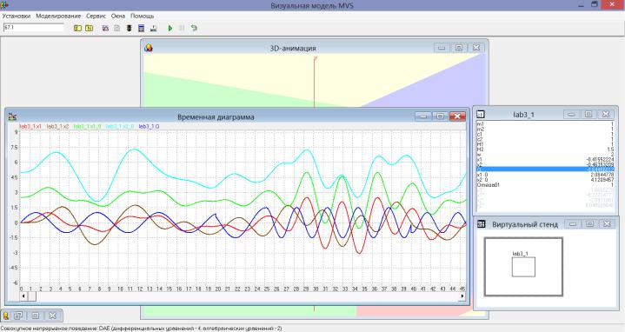Viewport: 625px width, 332px height.
Task: Maximize the 3D-анимация window
Action: click(459, 48)
